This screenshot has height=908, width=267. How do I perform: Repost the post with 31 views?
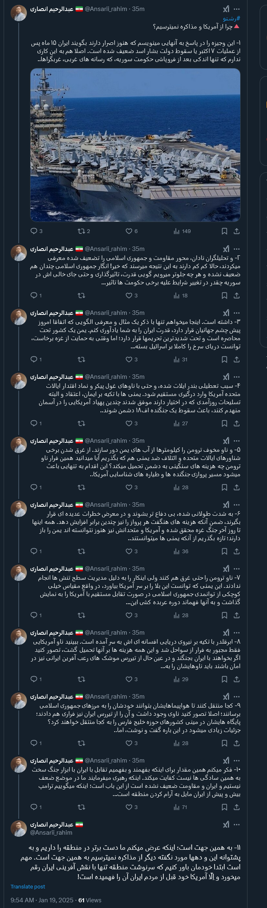coord(81,359)
